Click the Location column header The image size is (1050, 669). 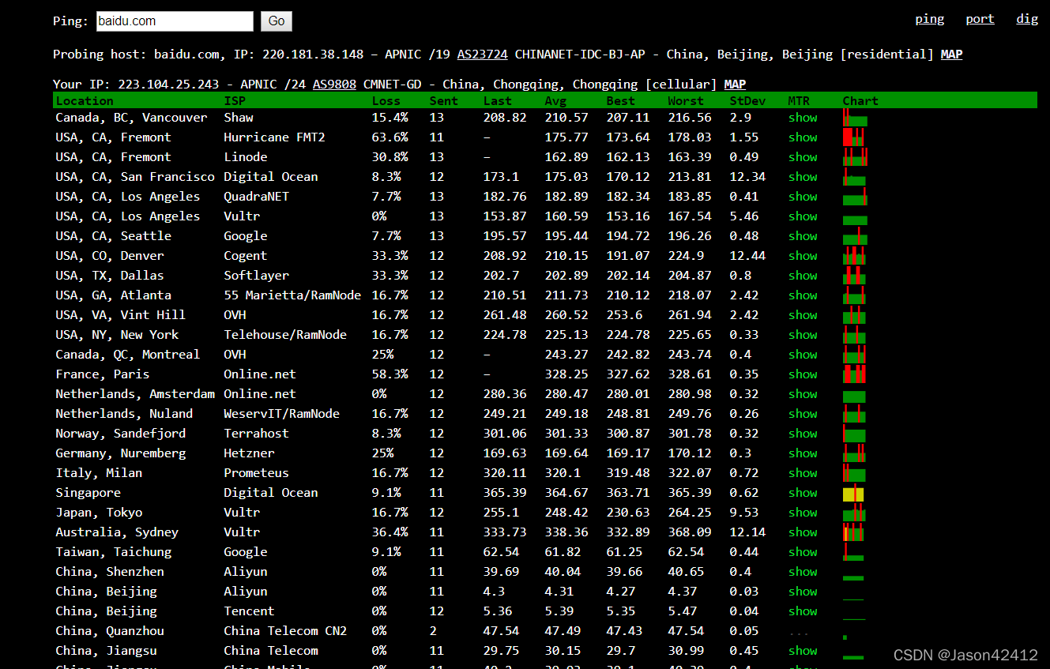pyautogui.click(x=85, y=101)
